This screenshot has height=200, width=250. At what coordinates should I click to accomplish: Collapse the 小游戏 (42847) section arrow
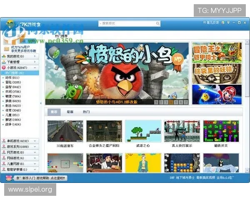tap(35, 68)
